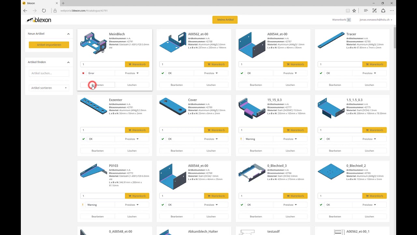Click the lock icon beside the URL

55,10
